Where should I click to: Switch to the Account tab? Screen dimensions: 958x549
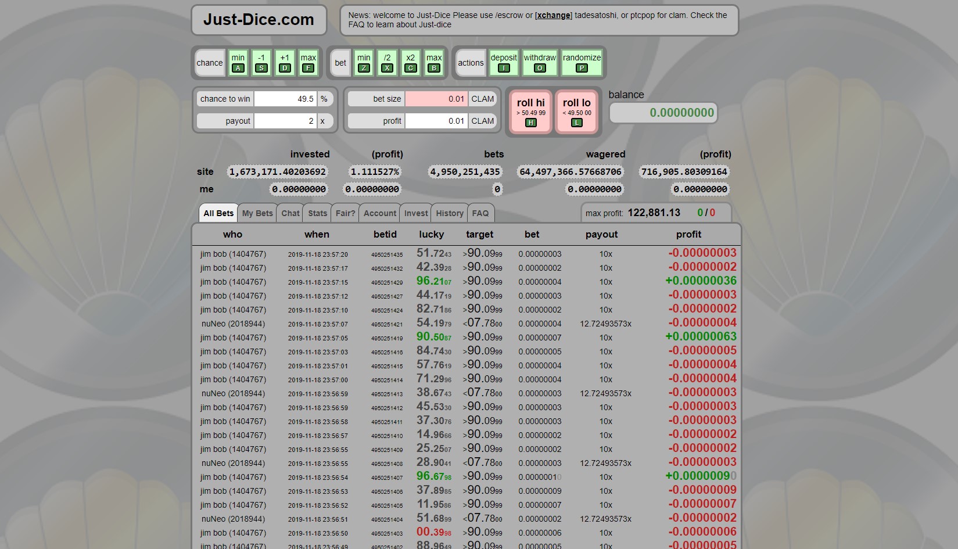(380, 213)
